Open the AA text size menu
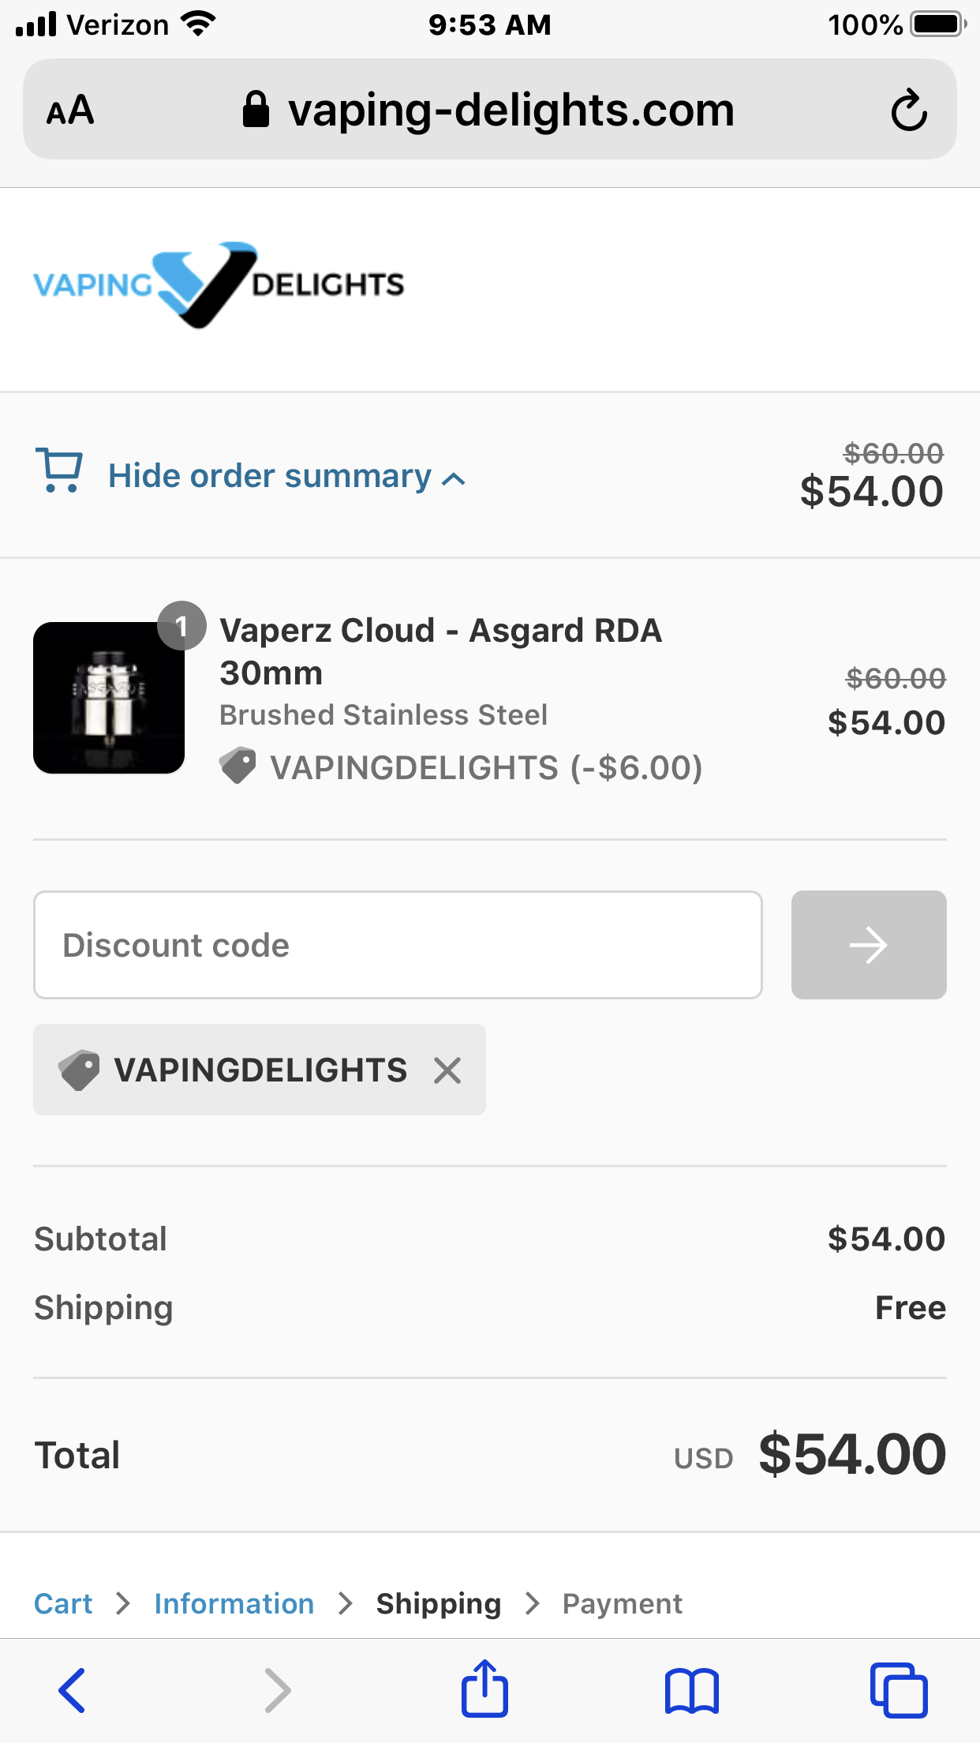The width and height of the screenshot is (980, 1743). point(70,110)
